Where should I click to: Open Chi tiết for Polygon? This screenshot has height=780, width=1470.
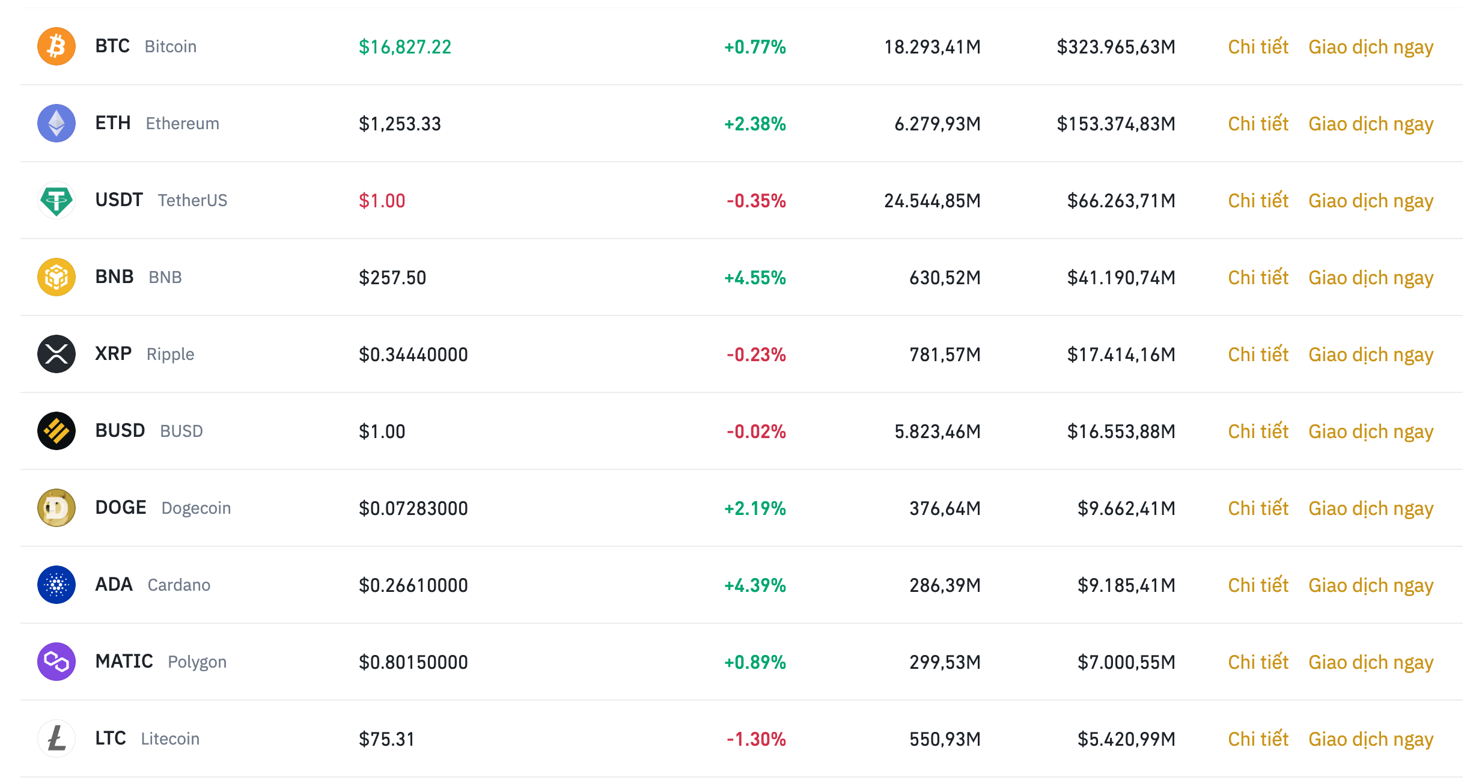click(1258, 662)
